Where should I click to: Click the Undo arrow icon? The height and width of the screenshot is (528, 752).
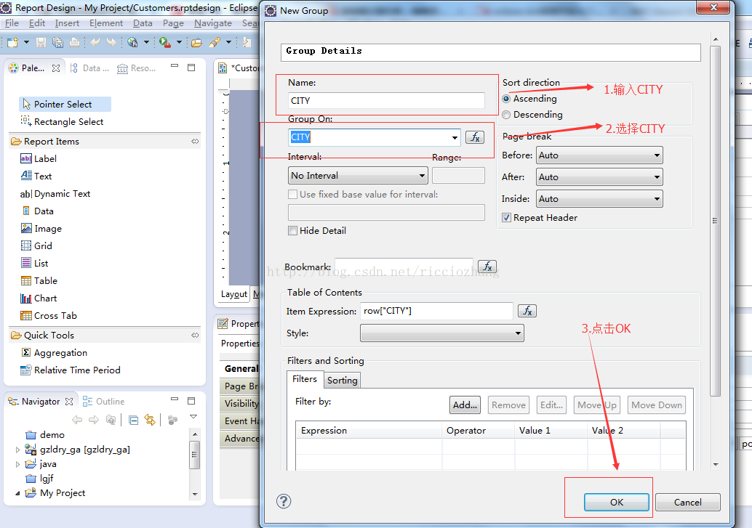click(95, 42)
